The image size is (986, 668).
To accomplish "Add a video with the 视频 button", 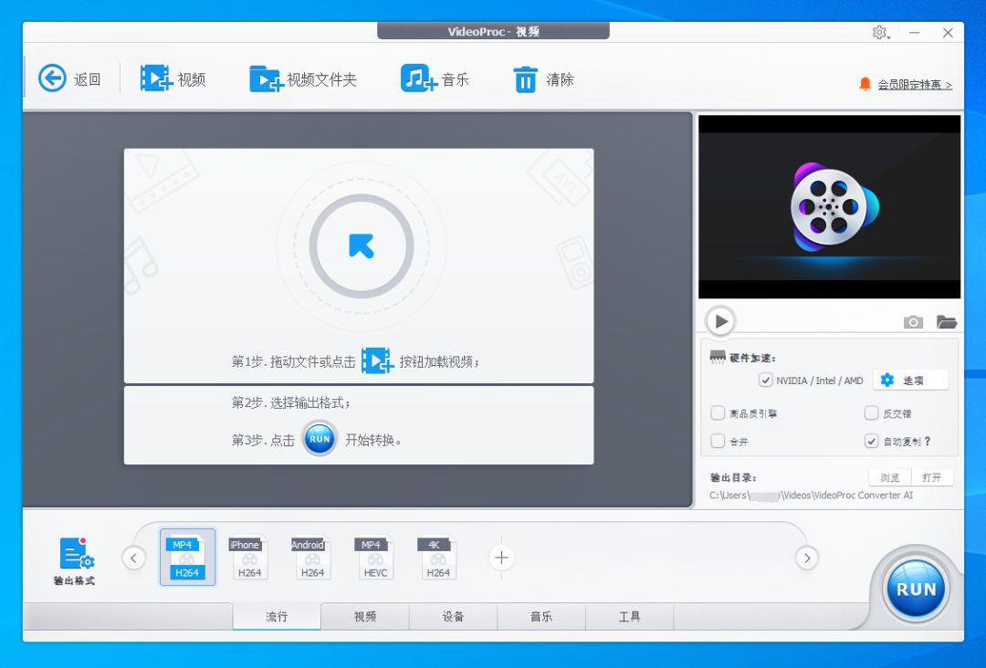I will click(173, 79).
